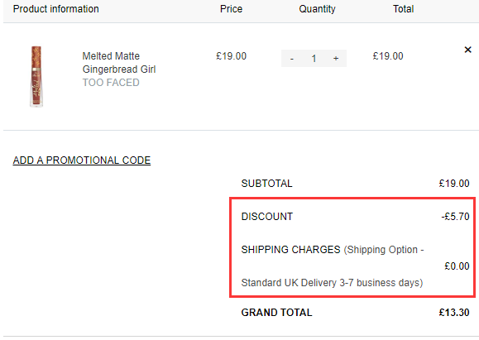Viewport: 479px width, 340px height.
Task: Select the item price £19.00
Action: (232, 56)
